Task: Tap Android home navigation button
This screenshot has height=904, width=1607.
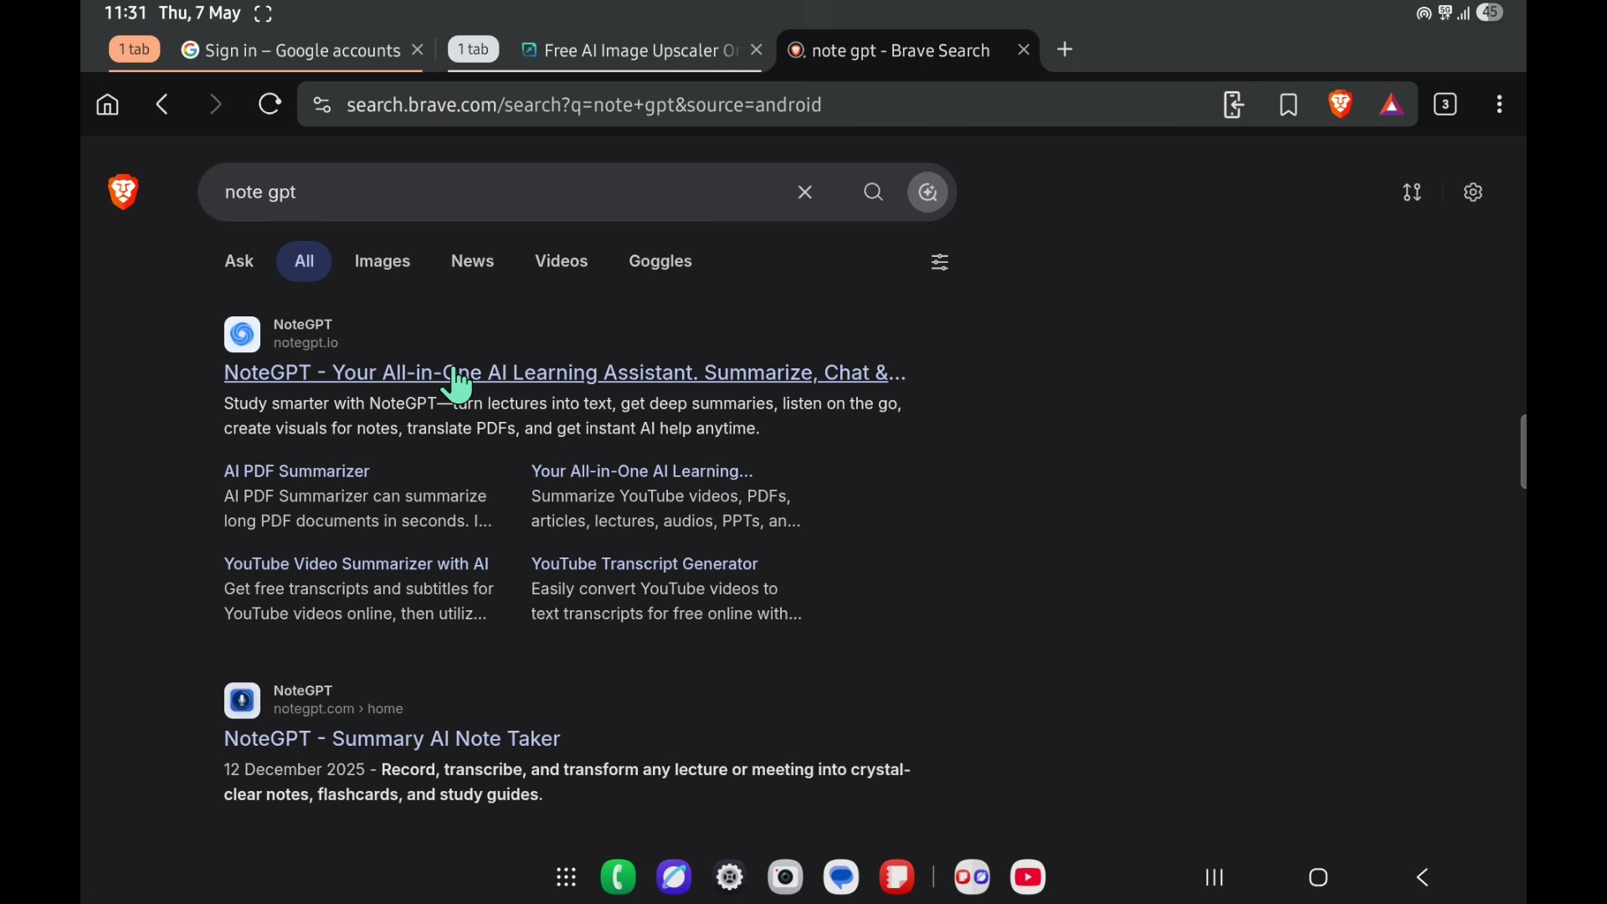Action: tap(1320, 878)
